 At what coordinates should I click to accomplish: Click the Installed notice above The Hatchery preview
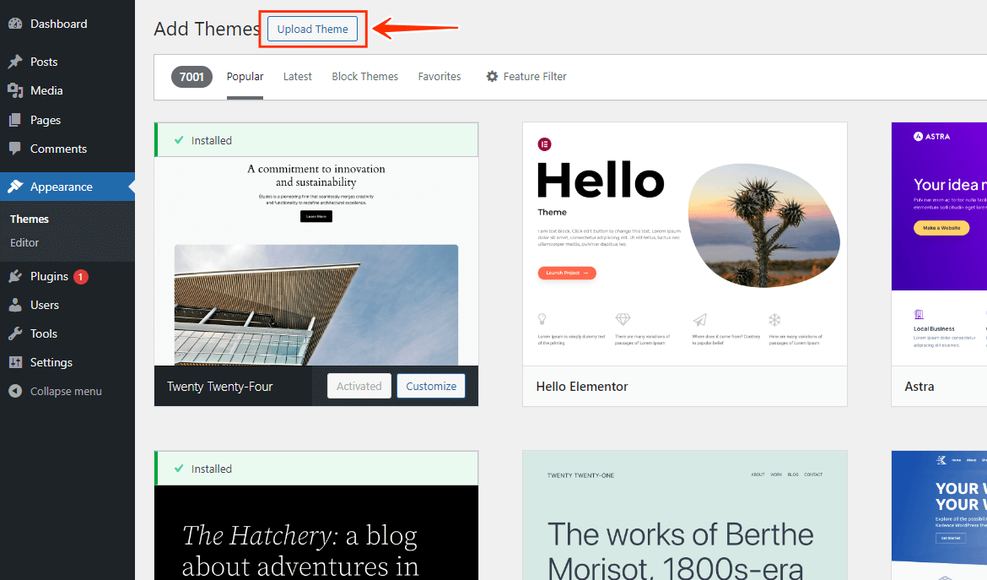[x=316, y=469]
